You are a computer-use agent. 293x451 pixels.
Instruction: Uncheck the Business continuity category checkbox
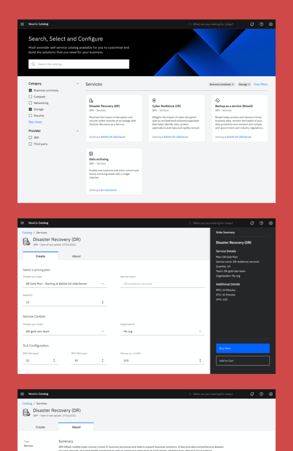30,90
